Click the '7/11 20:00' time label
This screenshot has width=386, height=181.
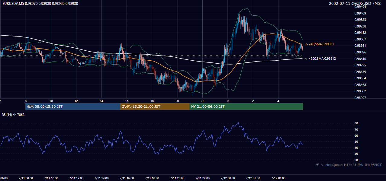click(177, 178)
